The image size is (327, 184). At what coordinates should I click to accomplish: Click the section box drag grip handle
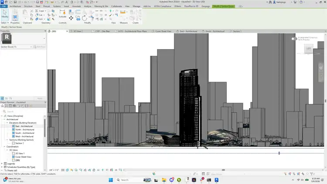(x=279, y=153)
